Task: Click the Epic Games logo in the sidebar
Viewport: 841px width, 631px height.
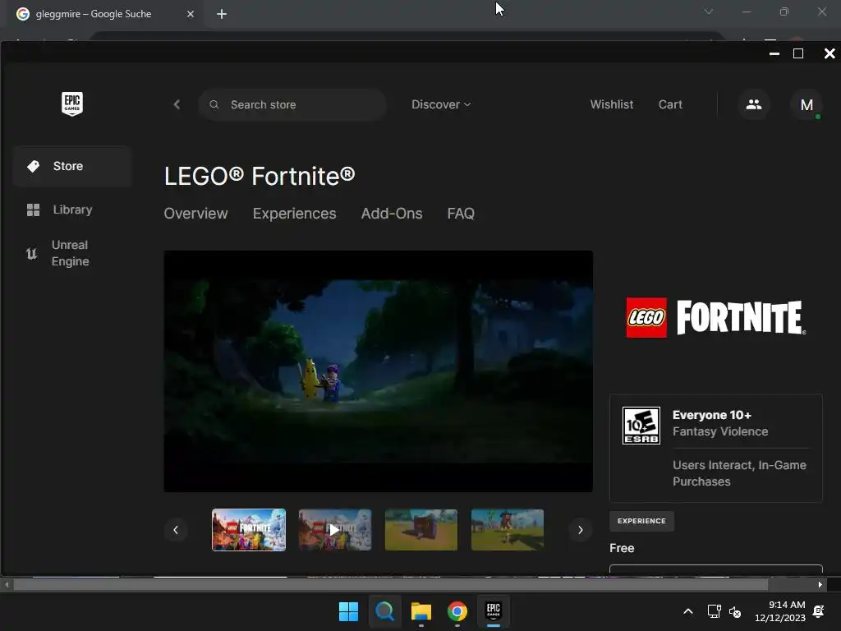Action: (x=72, y=104)
